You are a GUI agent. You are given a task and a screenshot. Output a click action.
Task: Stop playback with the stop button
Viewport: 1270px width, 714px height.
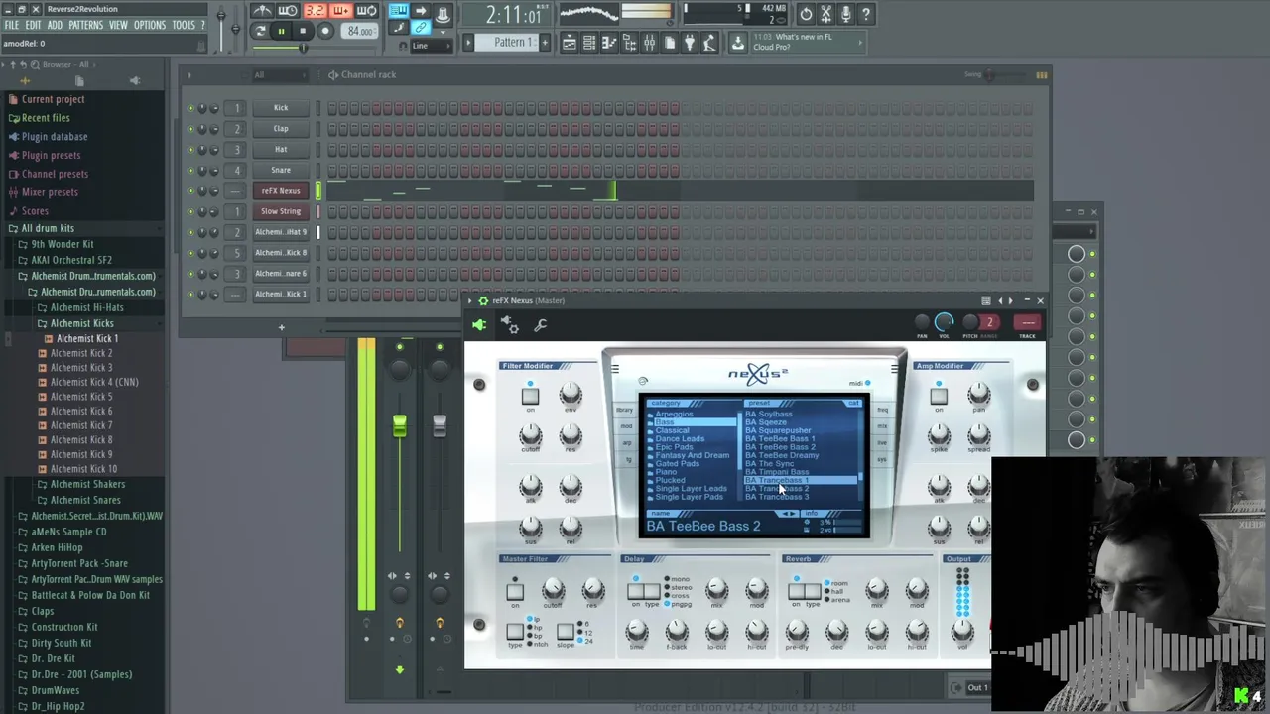pyautogui.click(x=303, y=31)
